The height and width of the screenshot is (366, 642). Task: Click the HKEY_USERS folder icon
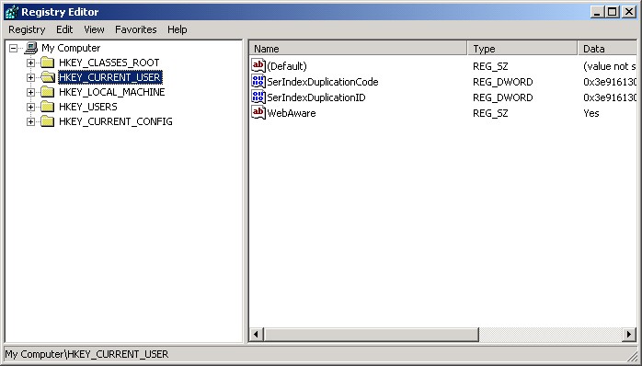(x=48, y=107)
